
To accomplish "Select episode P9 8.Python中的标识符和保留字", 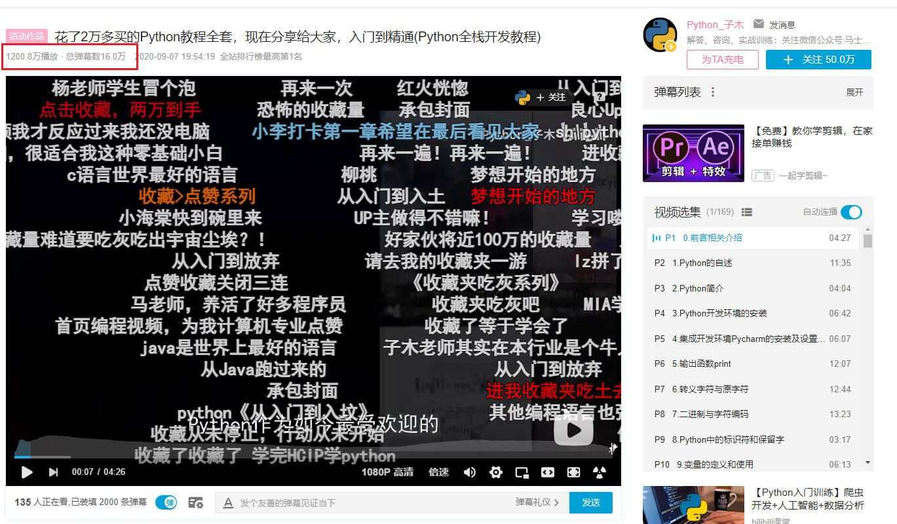I will (x=753, y=440).
